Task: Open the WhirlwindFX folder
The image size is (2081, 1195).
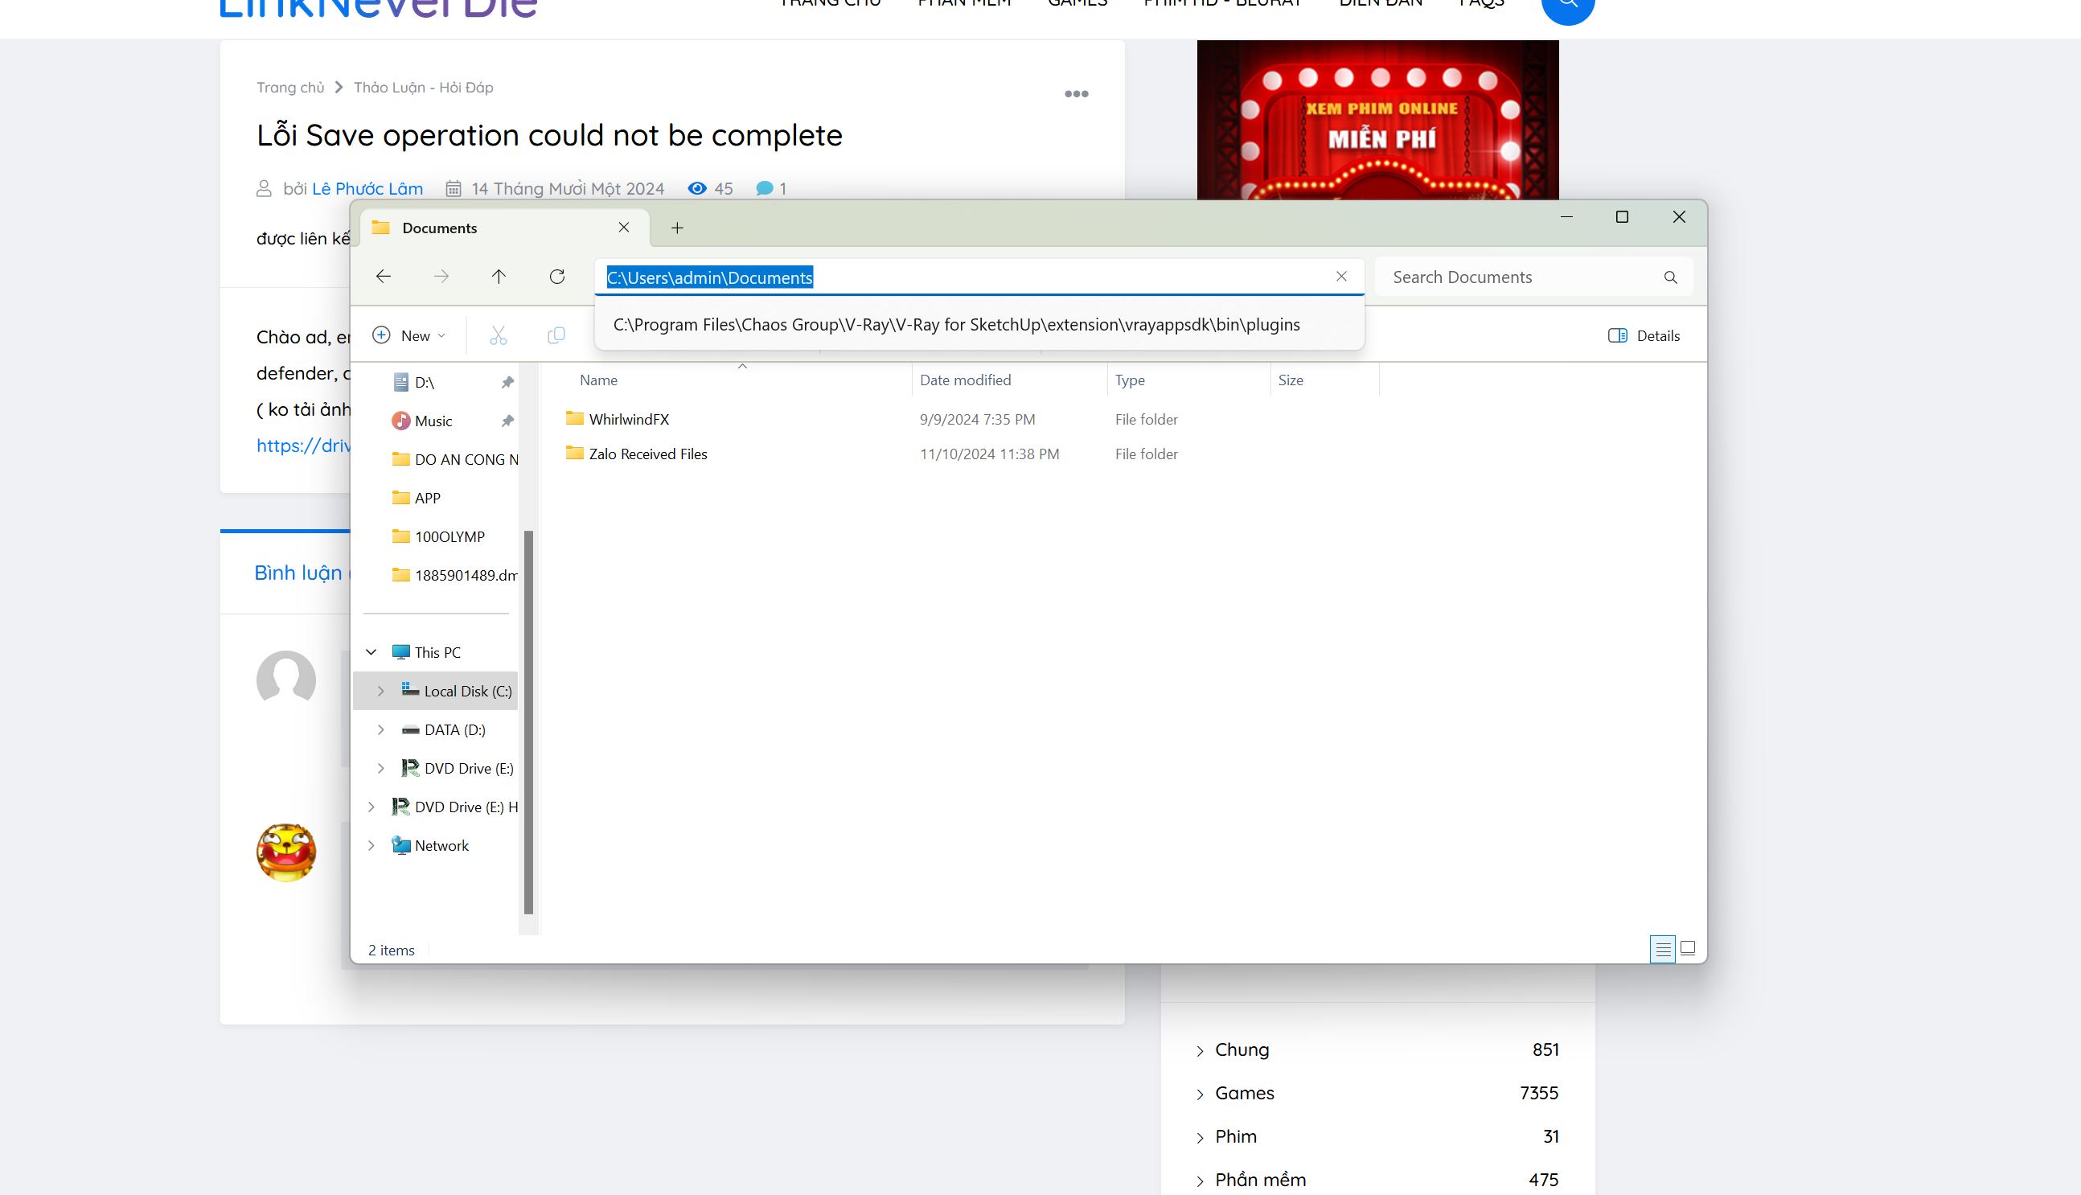Action: (x=629, y=420)
